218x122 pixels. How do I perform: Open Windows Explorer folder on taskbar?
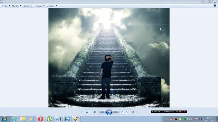tap(23, 119)
